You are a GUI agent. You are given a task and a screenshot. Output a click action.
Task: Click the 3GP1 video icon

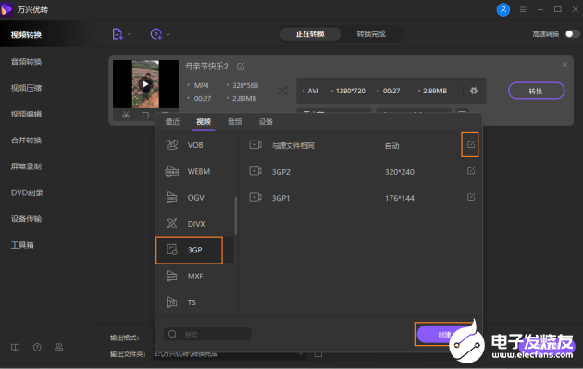(x=255, y=197)
